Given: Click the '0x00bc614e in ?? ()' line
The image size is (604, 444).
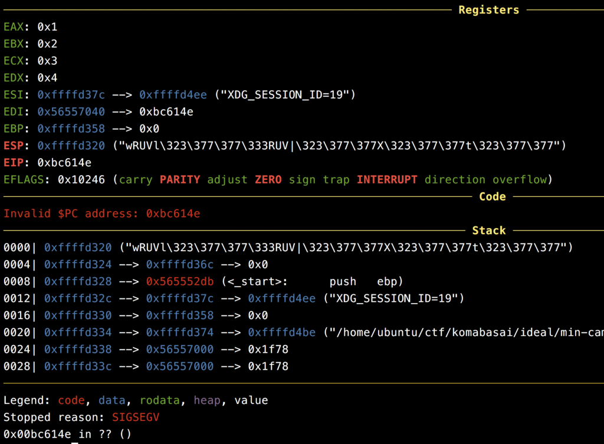Looking at the screenshot, I should (67, 434).
